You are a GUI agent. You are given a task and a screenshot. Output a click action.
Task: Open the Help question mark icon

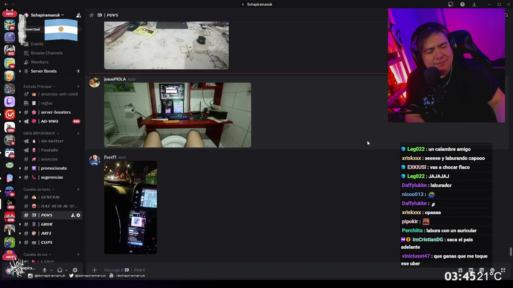(x=463, y=4)
